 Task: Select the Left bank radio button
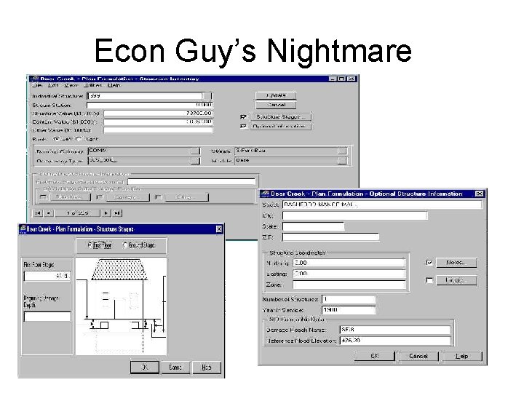pyautogui.click(x=57, y=139)
